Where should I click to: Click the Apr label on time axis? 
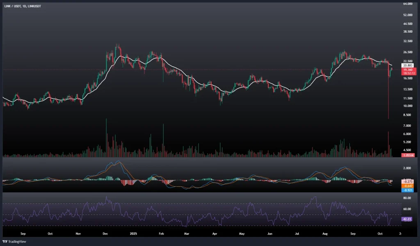(215, 233)
